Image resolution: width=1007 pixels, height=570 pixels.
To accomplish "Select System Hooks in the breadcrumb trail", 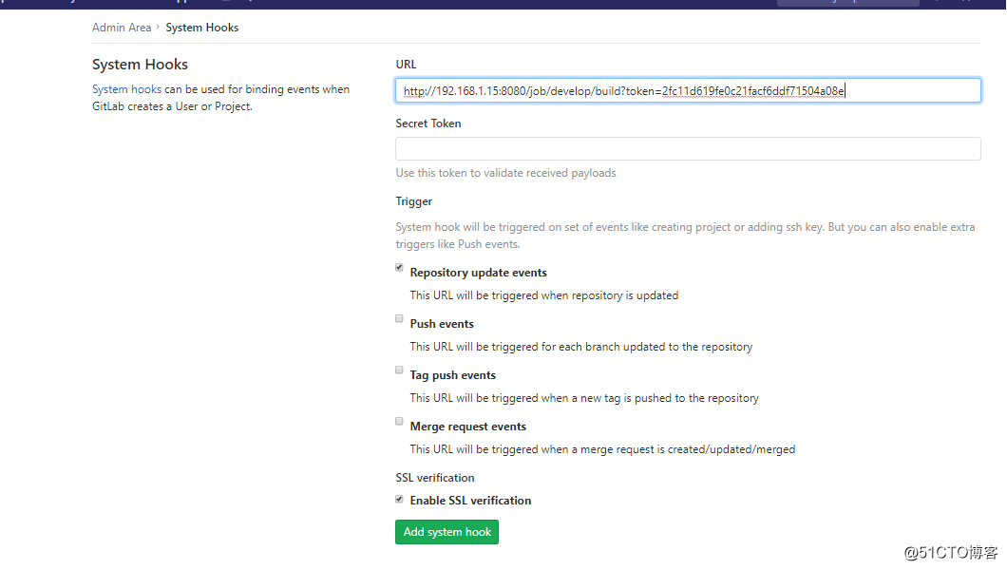I will (x=201, y=28).
